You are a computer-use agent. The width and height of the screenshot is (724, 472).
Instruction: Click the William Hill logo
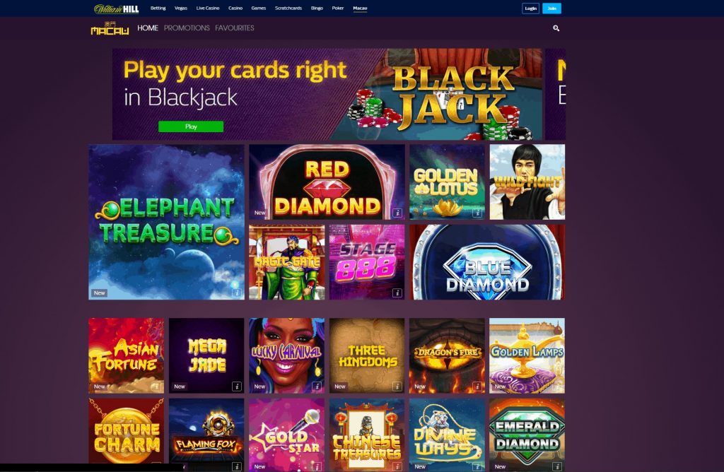(116, 8)
